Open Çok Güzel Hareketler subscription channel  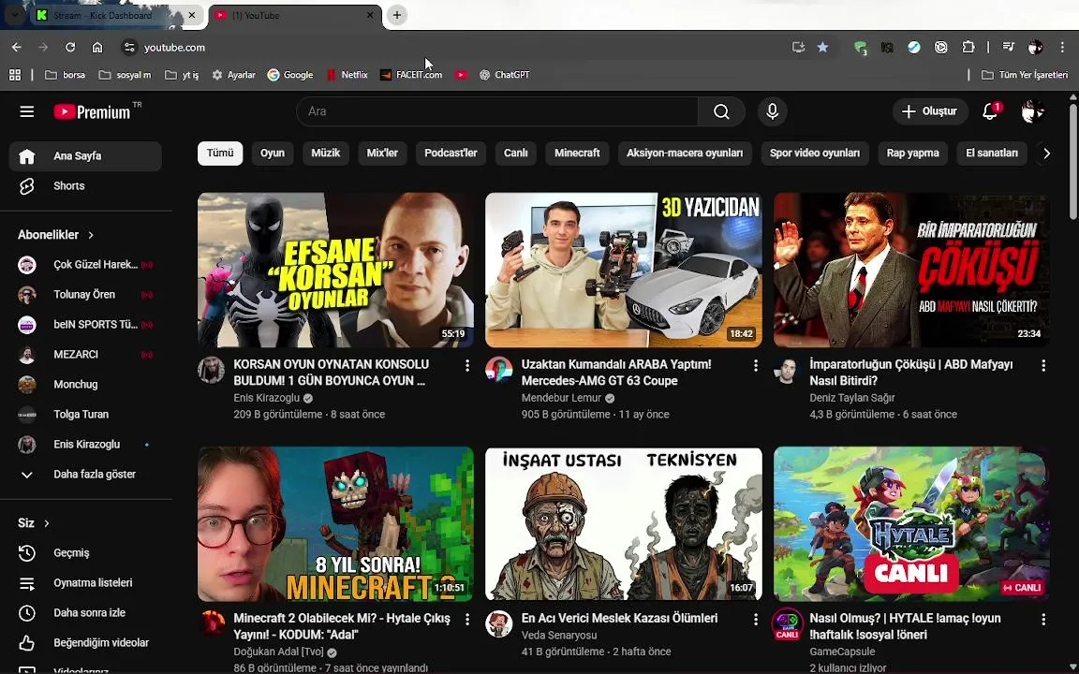tap(85, 265)
